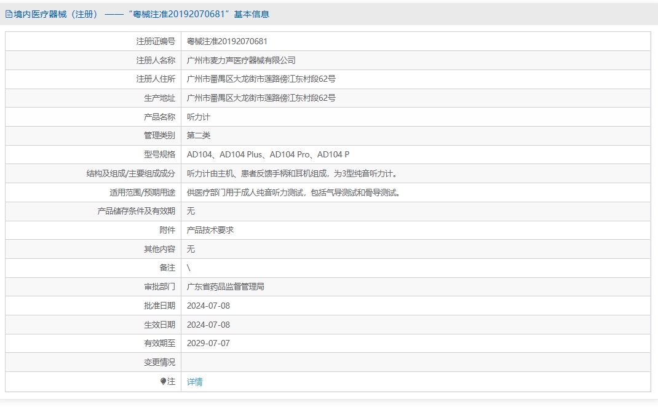658x415 pixels.
Task: Select the backslash value in 备注 row
Action: [189, 267]
